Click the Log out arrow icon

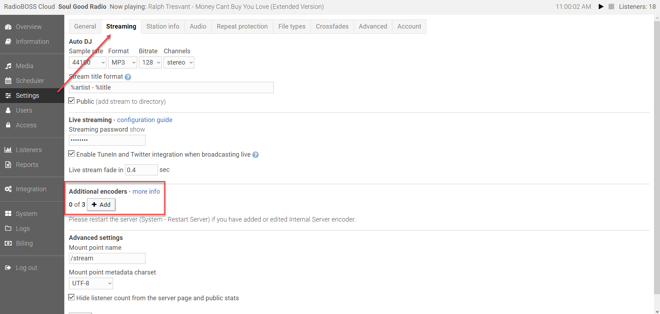tap(8, 268)
